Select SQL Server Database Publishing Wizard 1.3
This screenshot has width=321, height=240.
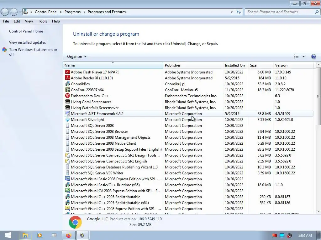pyautogui.click(x=188, y=167)
